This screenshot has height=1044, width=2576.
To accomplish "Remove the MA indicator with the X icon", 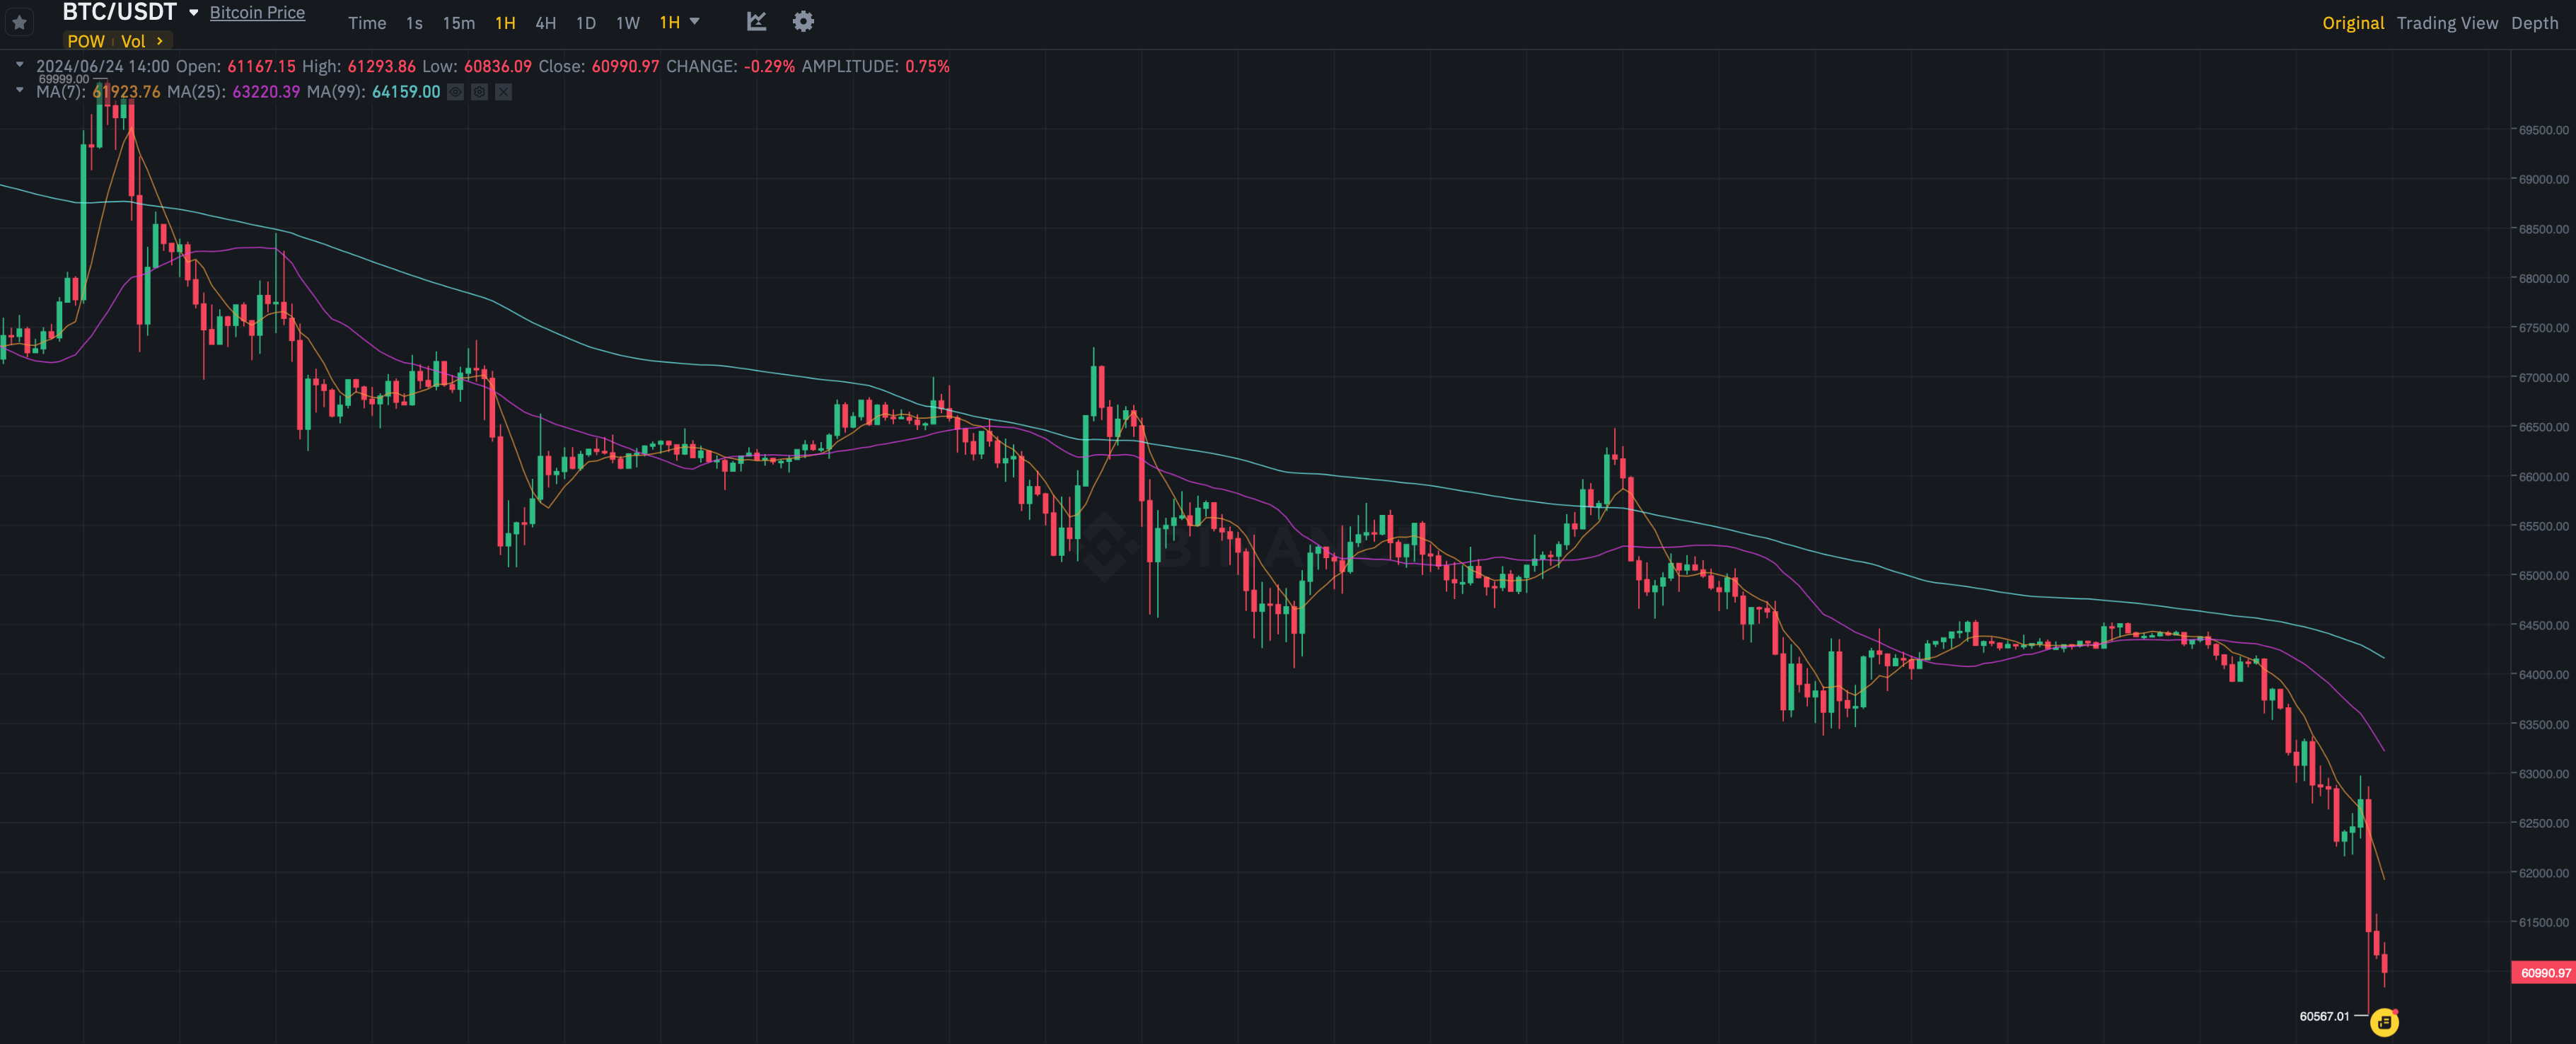I will (503, 92).
